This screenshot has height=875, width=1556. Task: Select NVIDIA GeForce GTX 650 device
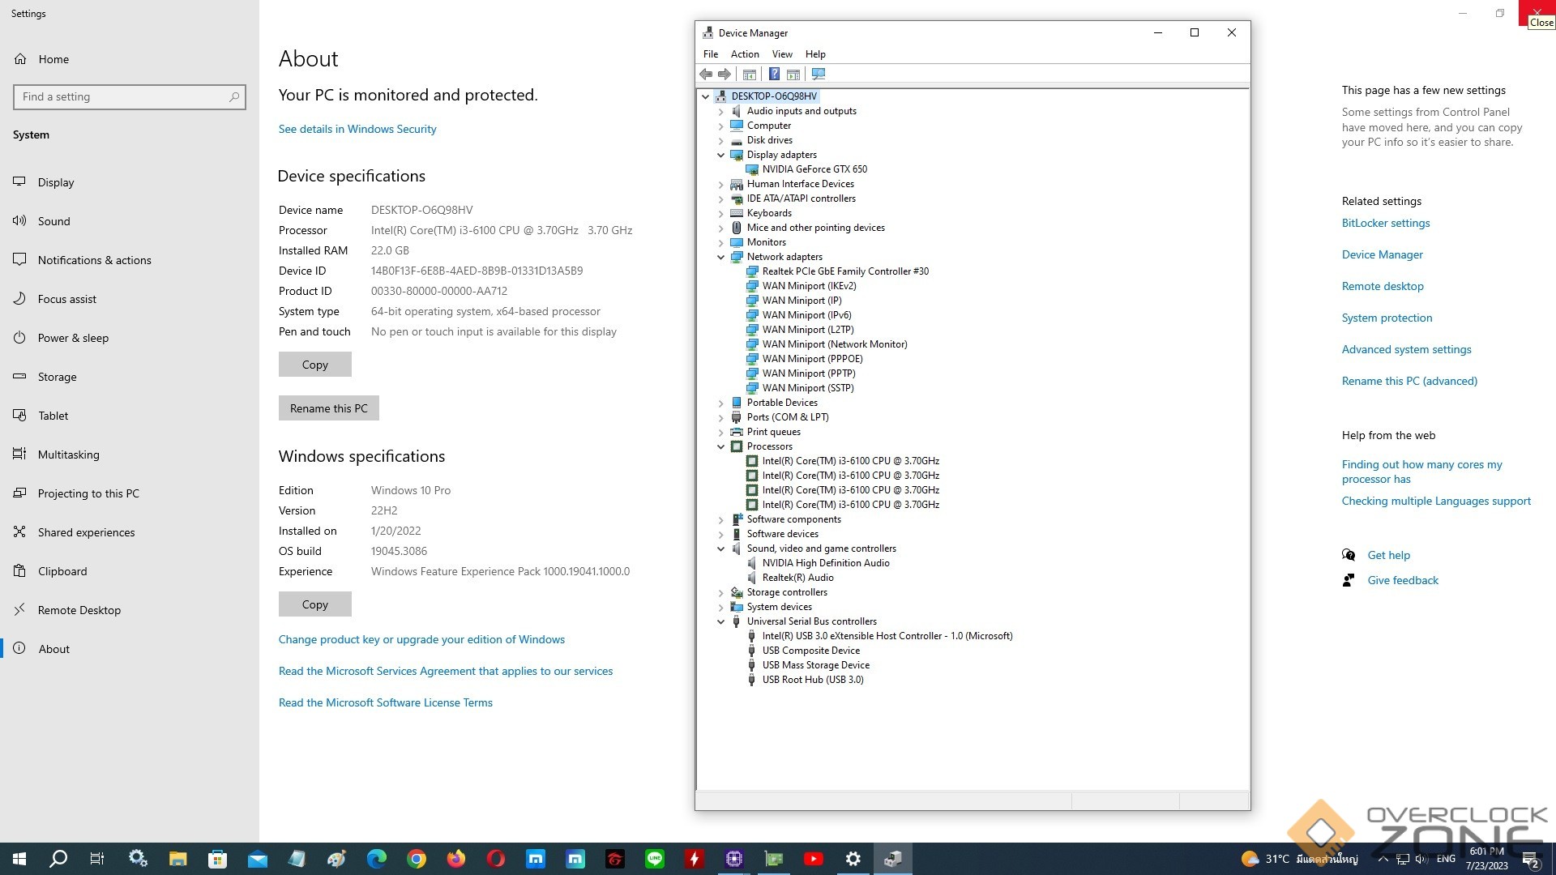814,169
